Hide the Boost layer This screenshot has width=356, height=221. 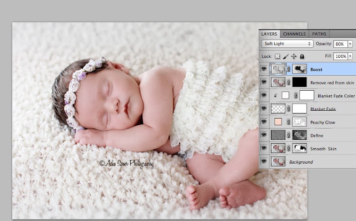click(264, 68)
